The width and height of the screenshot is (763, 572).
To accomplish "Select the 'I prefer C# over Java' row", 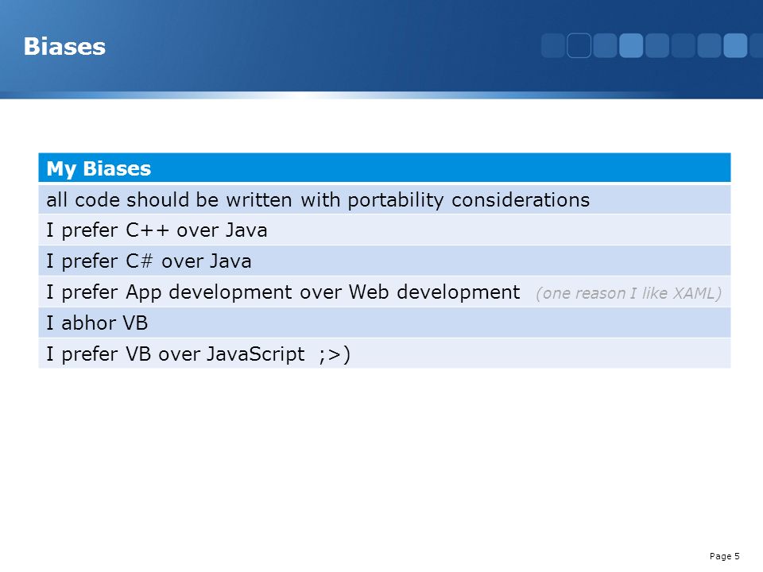I will [x=385, y=261].
